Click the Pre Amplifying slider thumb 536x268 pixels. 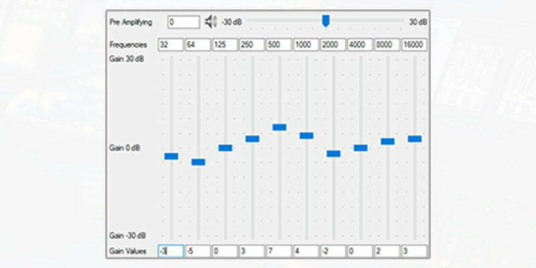(326, 21)
